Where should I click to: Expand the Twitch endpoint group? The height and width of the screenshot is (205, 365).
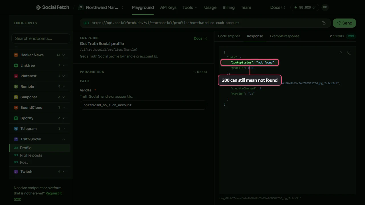pos(39,171)
